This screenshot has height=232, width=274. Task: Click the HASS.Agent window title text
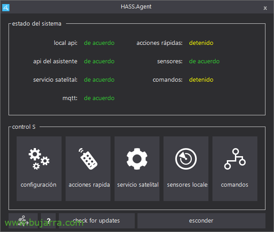pos(136,7)
